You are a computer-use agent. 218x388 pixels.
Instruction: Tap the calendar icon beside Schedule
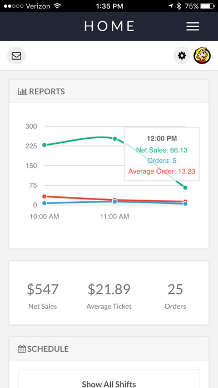pyautogui.click(x=22, y=349)
